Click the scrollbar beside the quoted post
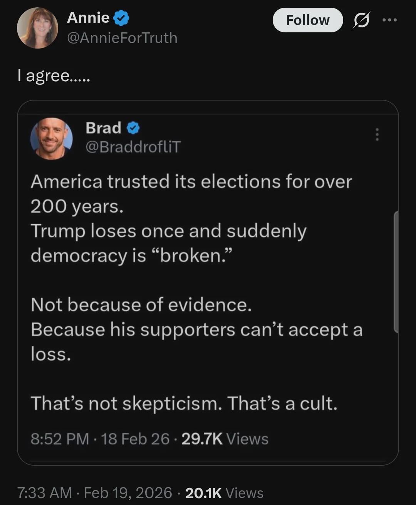The width and height of the screenshot is (416, 505). [396, 272]
